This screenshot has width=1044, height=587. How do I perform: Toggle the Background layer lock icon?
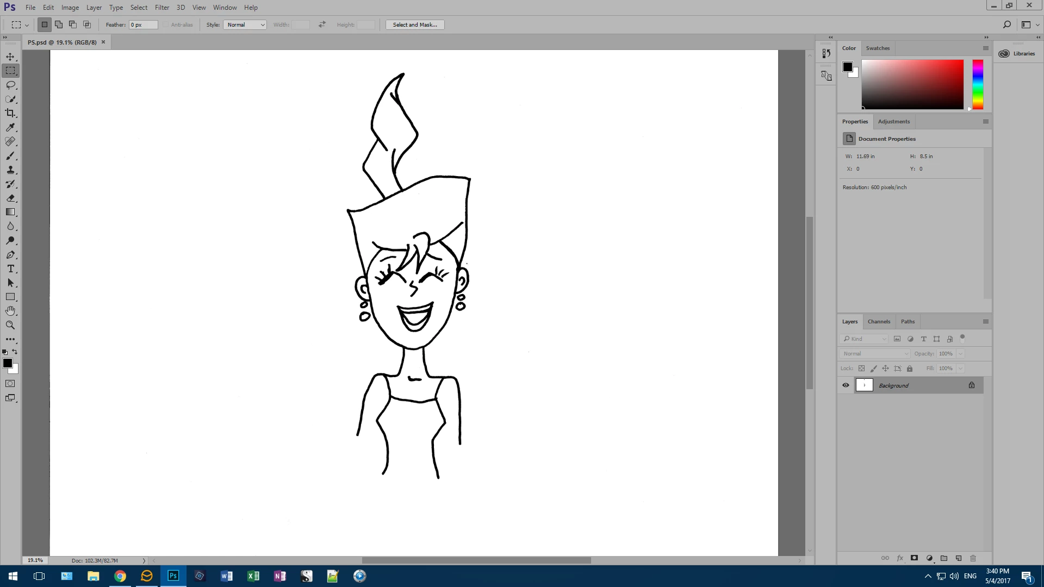coord(972,385)
